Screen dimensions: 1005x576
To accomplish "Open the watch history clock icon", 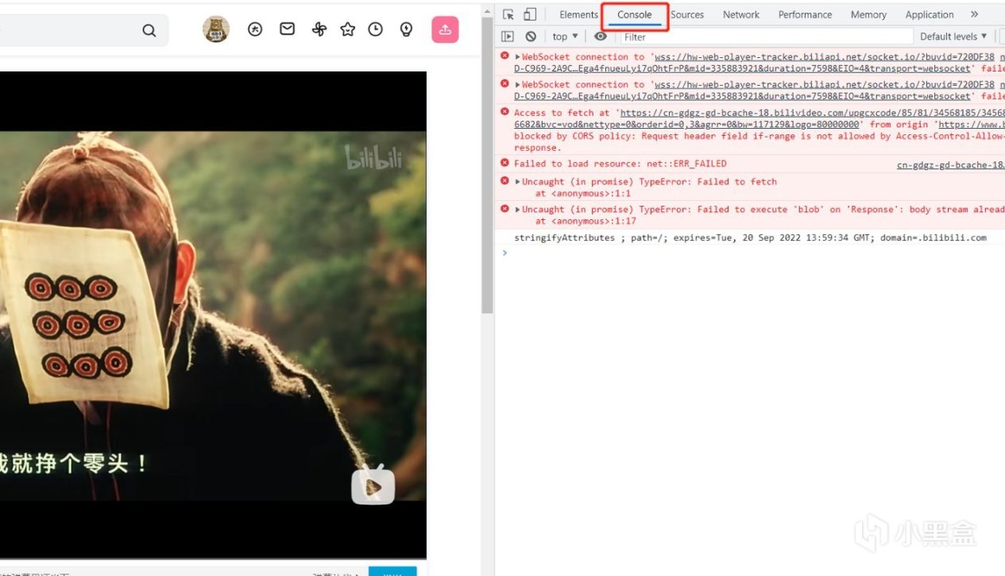I will click(376, 29).
